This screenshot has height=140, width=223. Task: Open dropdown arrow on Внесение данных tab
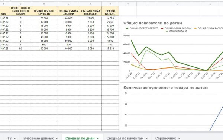57,138
